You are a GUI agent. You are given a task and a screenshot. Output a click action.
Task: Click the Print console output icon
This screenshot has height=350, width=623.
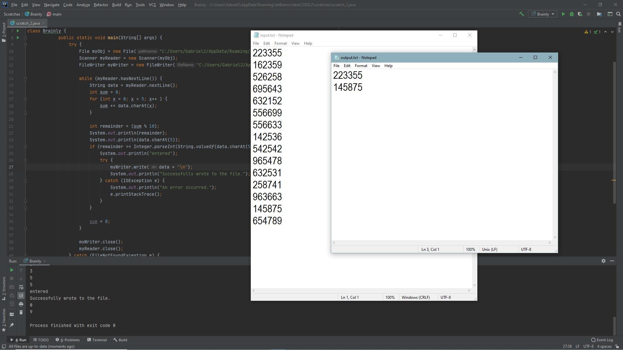click(21, 304)
